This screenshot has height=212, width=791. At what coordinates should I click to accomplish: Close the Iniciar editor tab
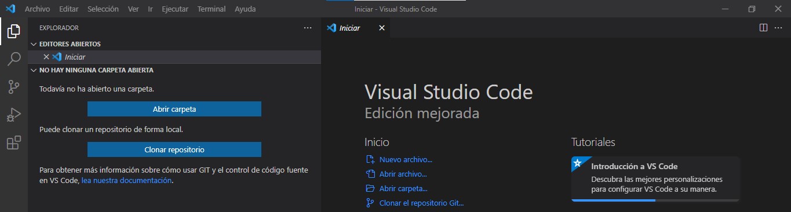pyautogui.click(x=381, y=28)
